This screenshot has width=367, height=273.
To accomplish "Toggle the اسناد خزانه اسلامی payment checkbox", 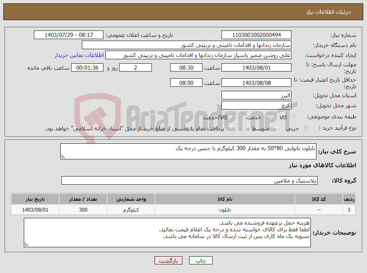I will pos(230,127).
